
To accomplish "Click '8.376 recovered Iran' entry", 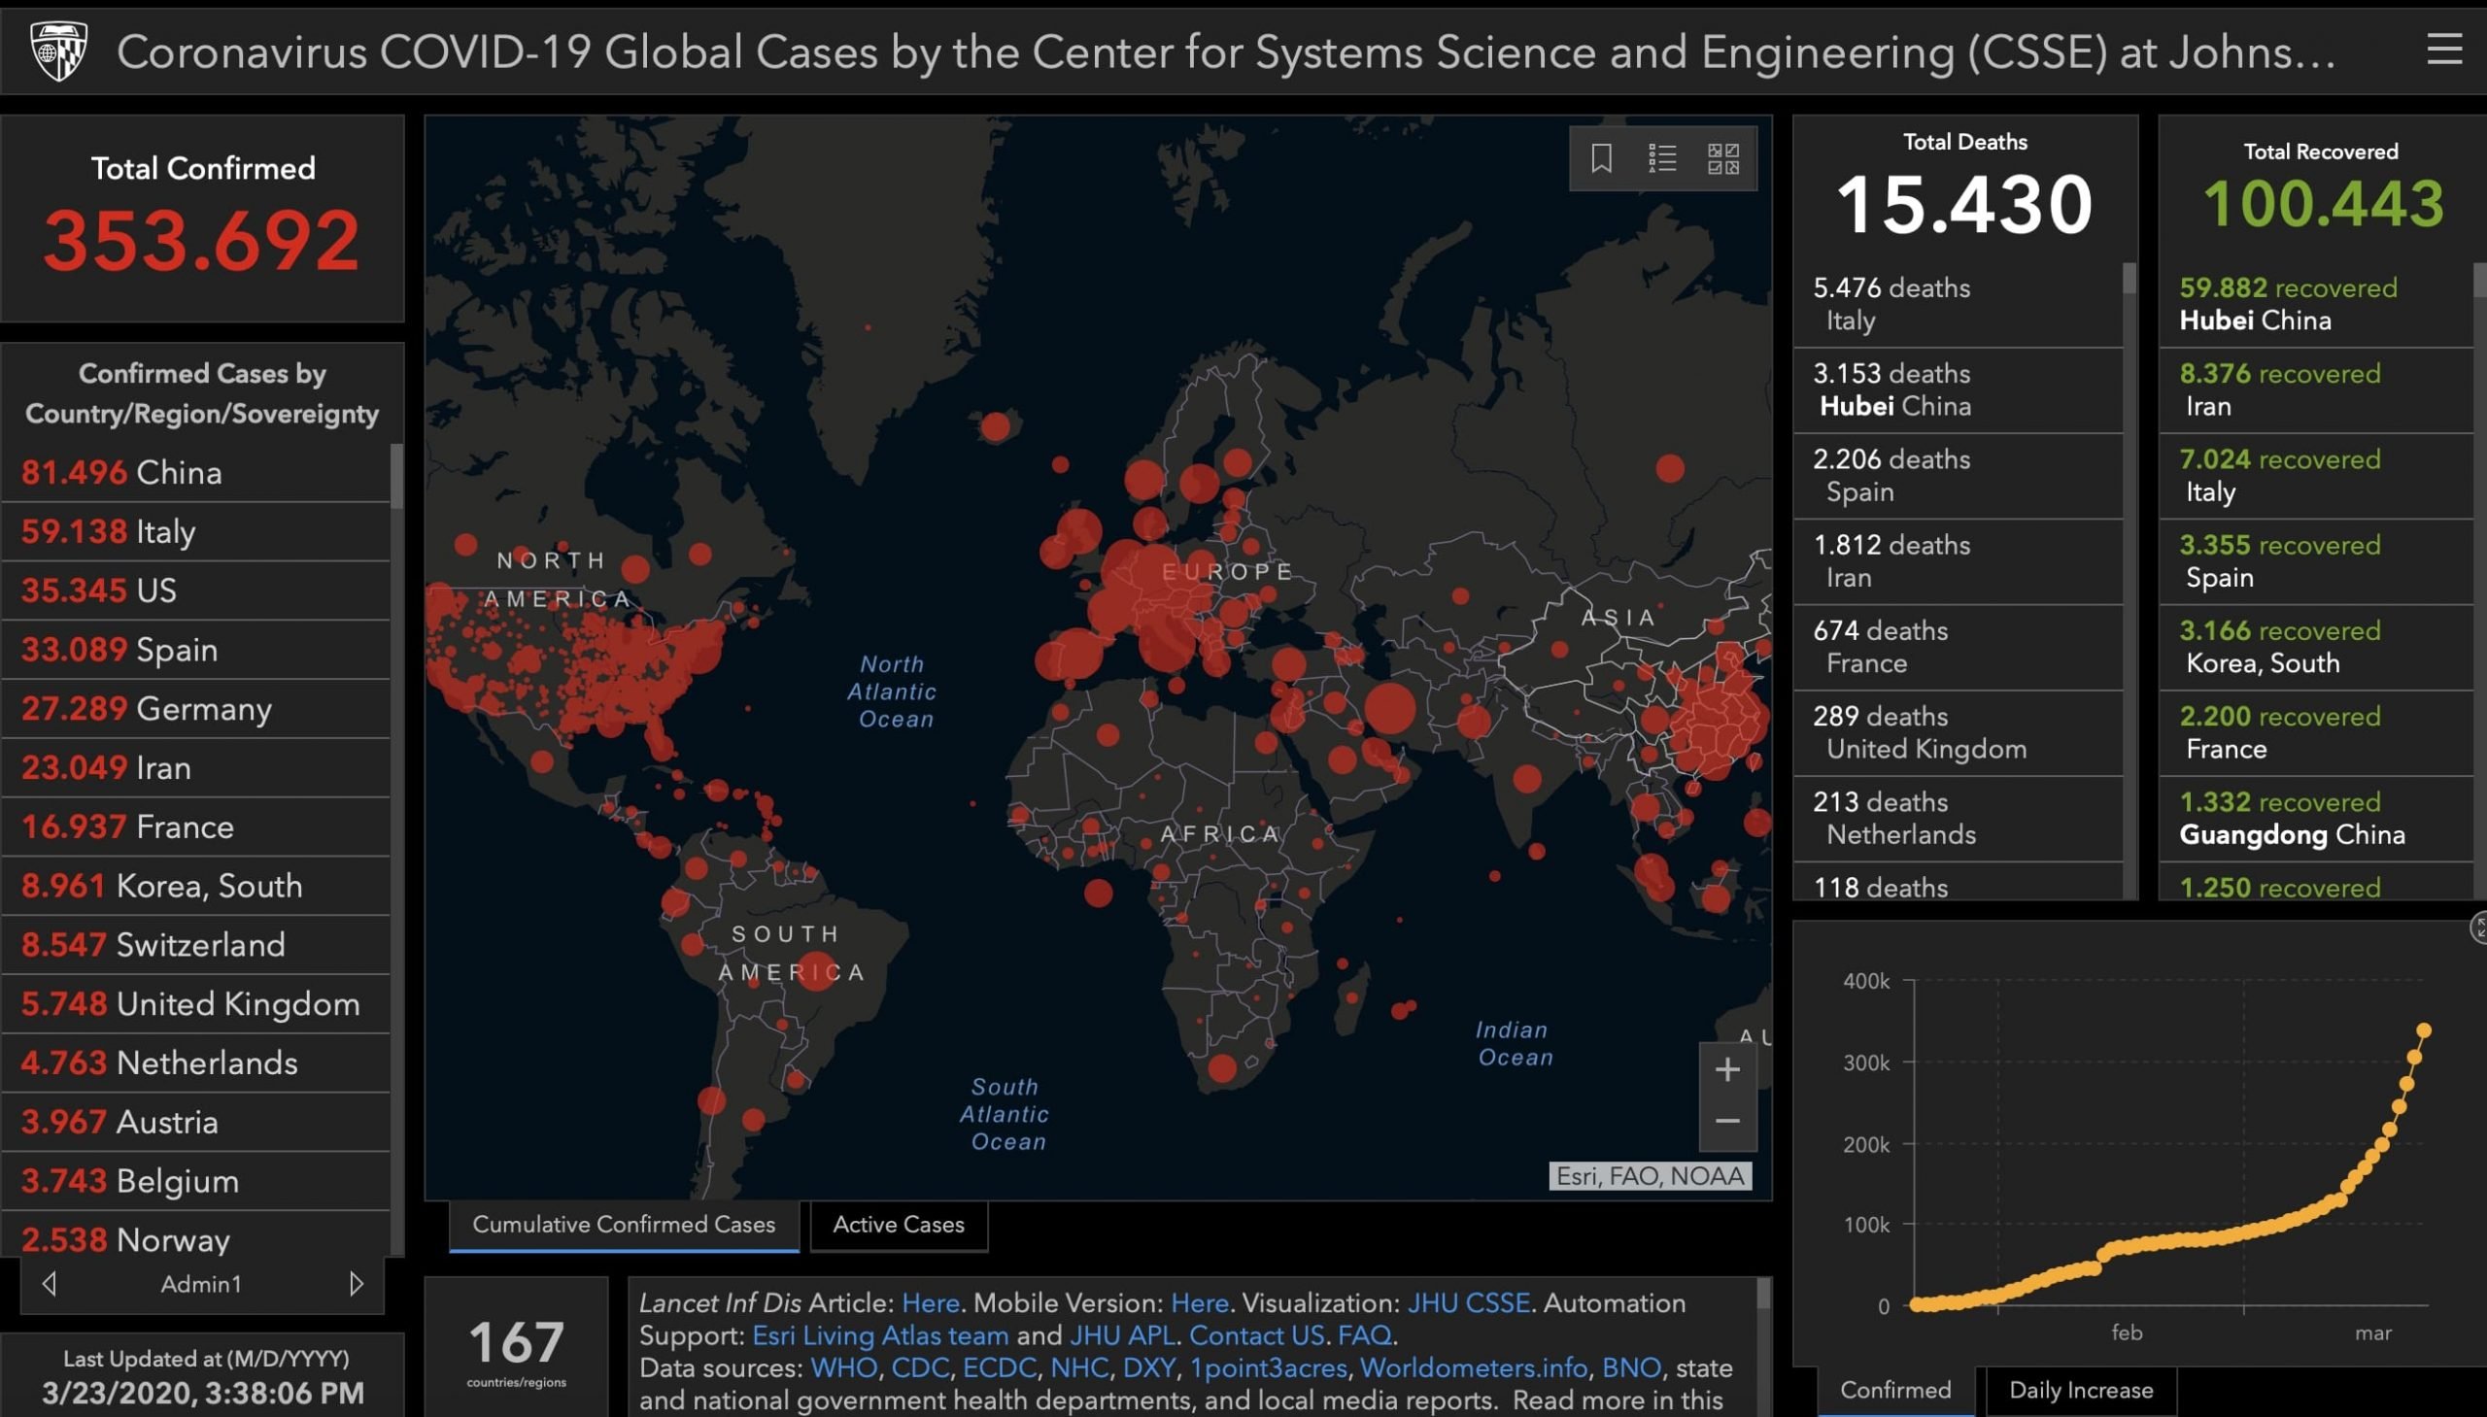I will (x=2316, y=390).
